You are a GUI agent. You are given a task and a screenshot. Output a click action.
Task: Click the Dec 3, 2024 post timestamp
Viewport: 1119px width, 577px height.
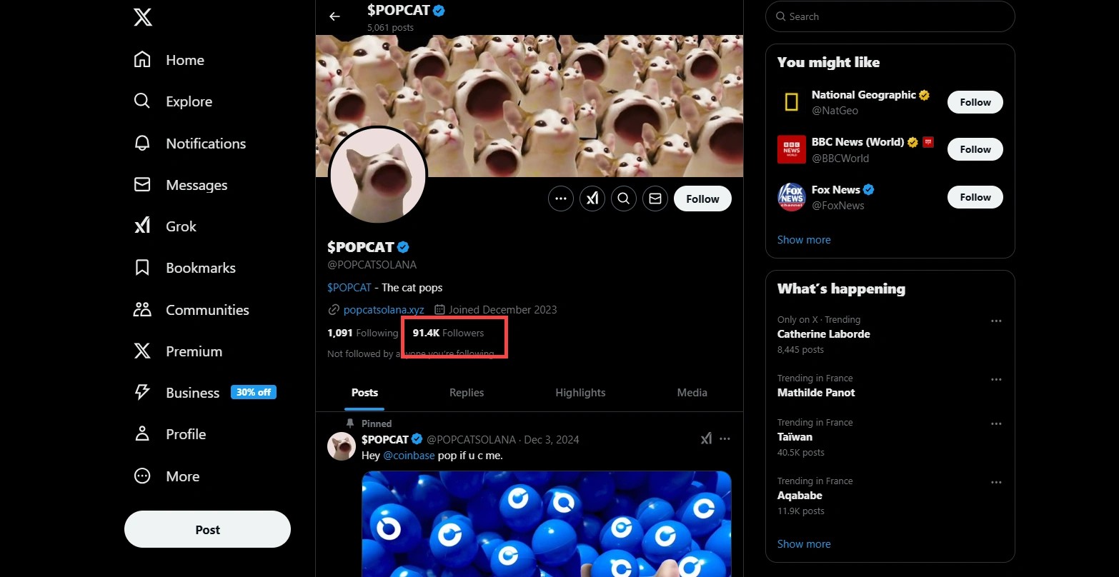[553, 440]
